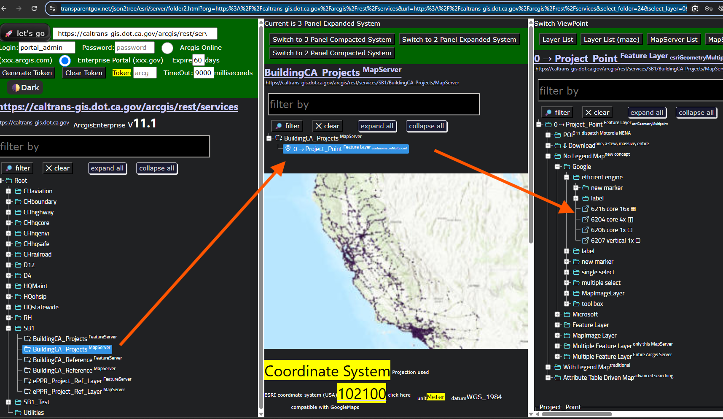Viewport: 723px width, 419px height.
Task: Click the right panel horizontal scrollbar
Action: 577,414
